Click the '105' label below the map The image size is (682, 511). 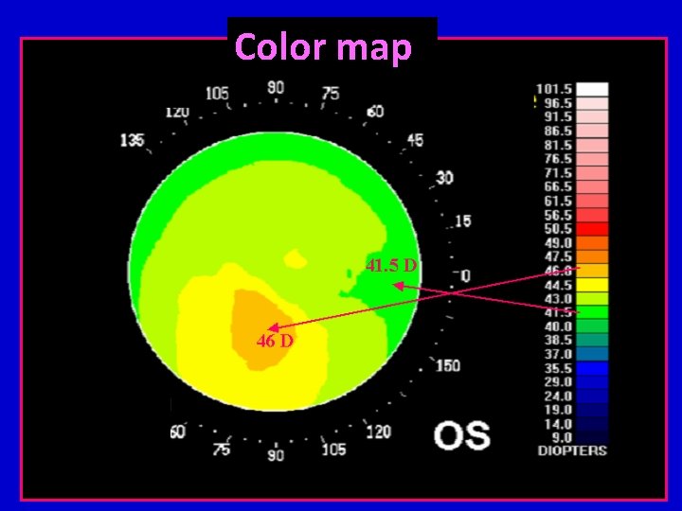tap(333, 449)
